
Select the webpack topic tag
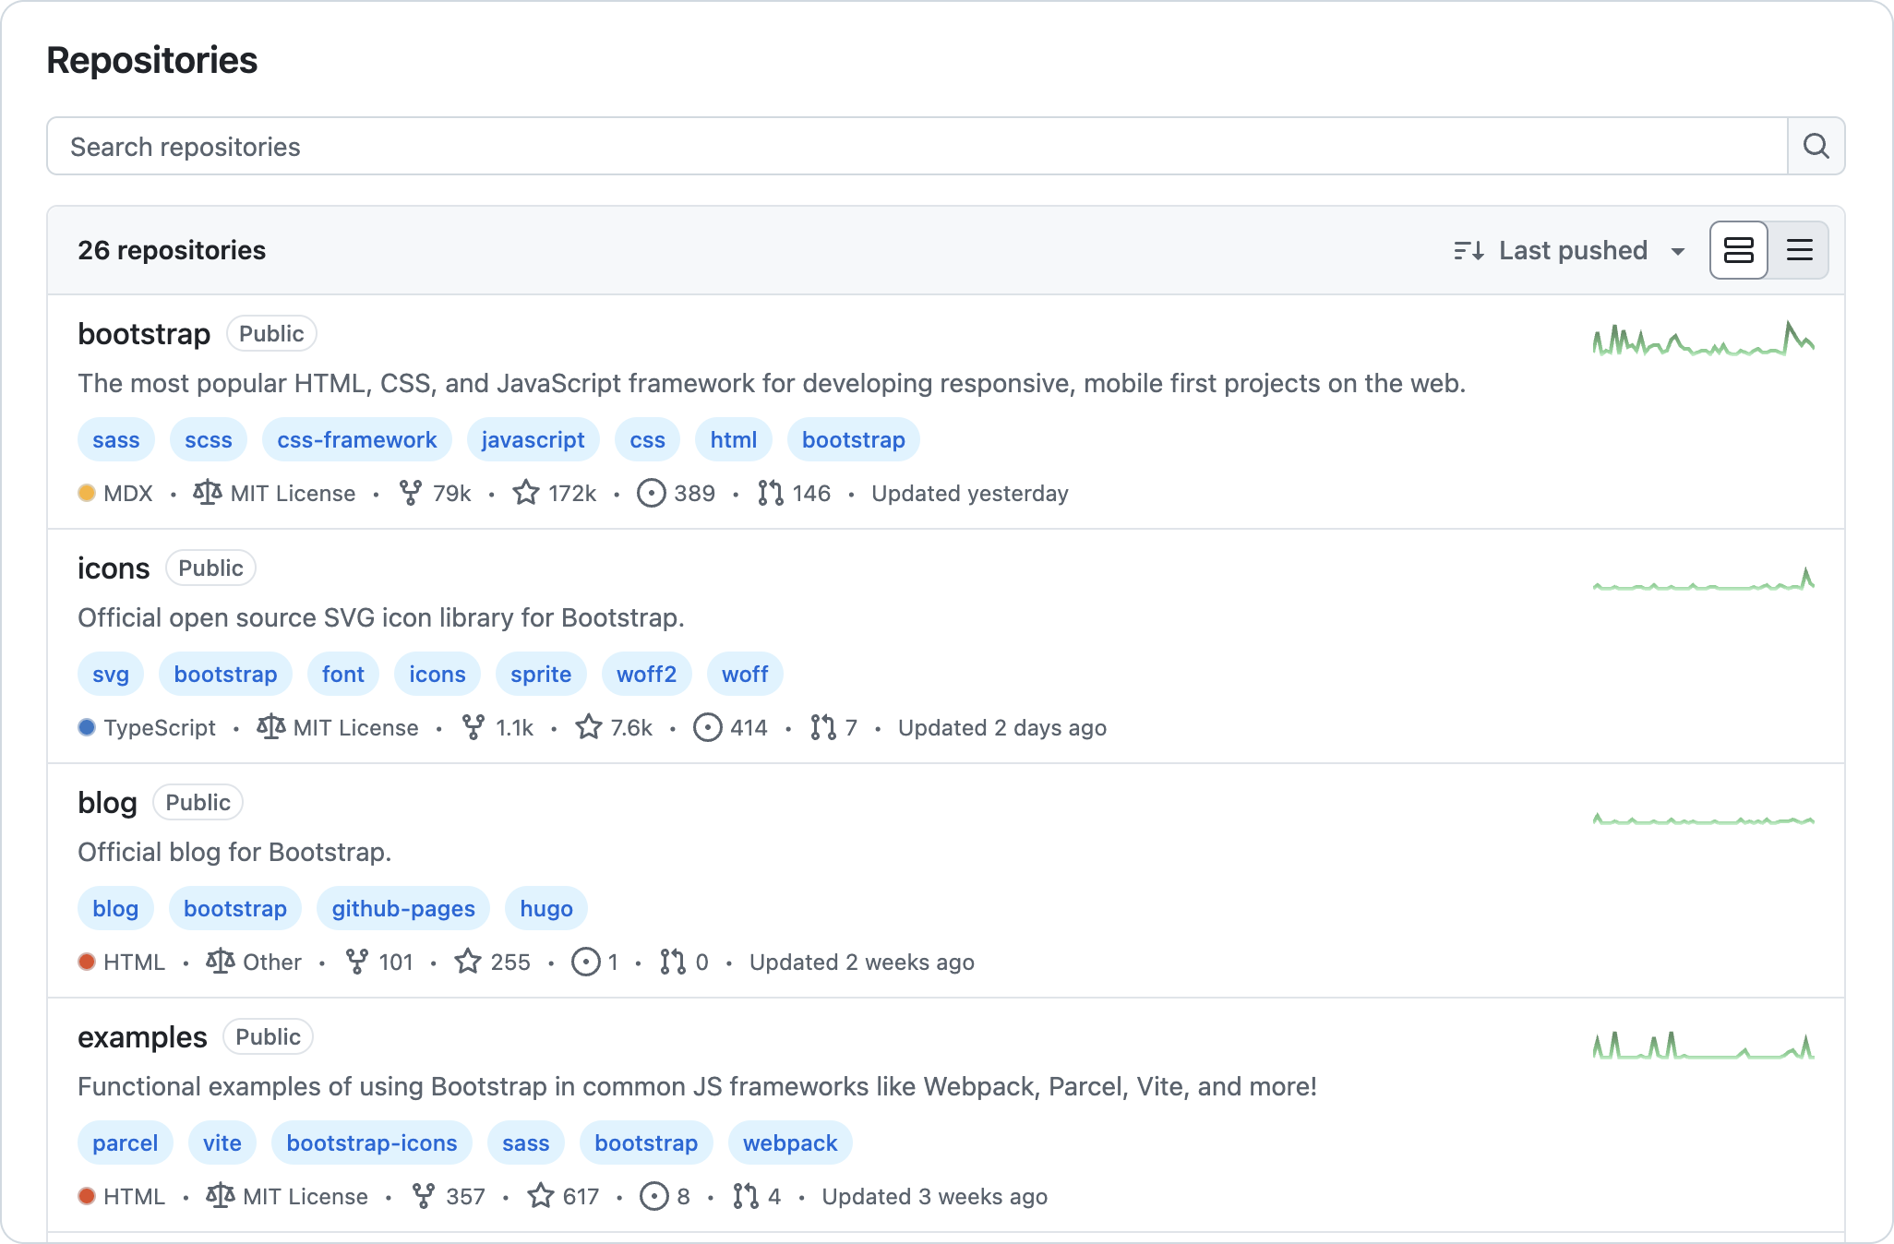[x=790, y=1142]
